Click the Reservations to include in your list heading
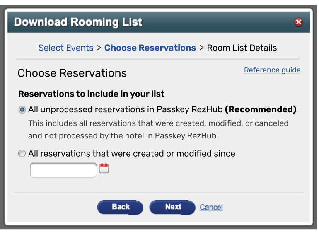 pyautogui.click(x=91, y=94)
